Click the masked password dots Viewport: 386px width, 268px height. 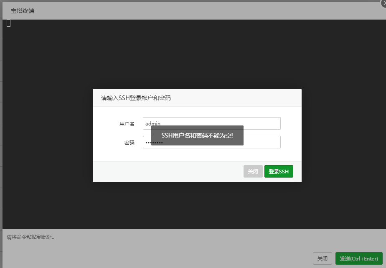click(155, 142)
